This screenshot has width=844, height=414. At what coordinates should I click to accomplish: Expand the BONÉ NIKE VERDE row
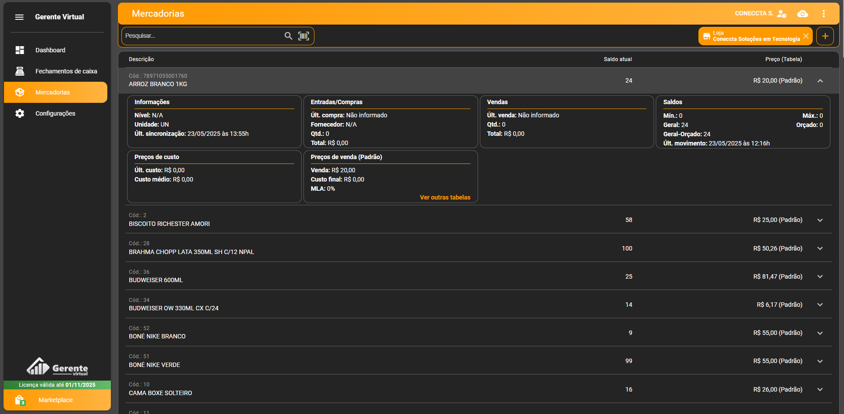point(820,361)
